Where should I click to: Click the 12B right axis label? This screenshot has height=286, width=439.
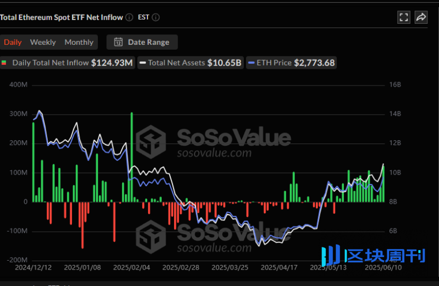pos(395,143)
